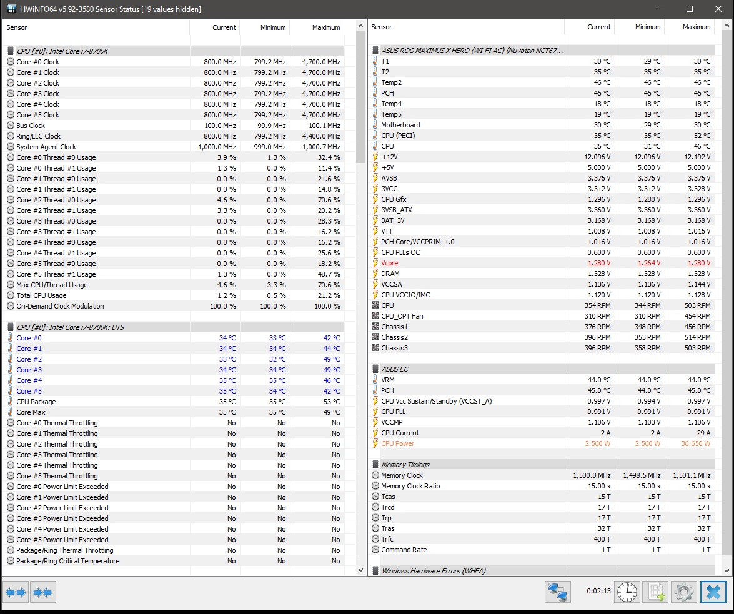
Task: Click the shrink layout arrows button
Action: (42, 592)
